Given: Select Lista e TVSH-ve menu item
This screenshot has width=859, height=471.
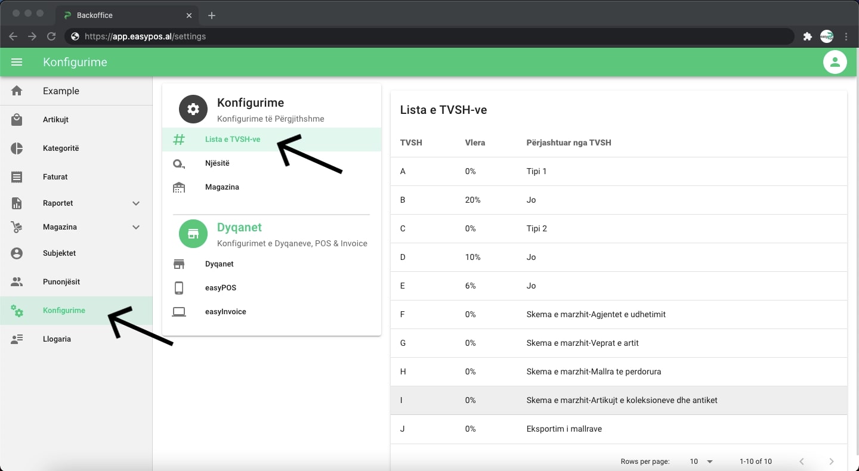Looking at the screenshot, I should point(232,140).
